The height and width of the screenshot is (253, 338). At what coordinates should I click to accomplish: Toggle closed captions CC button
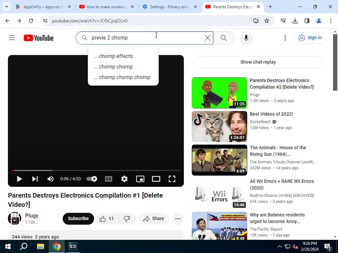tap(108, 179)
